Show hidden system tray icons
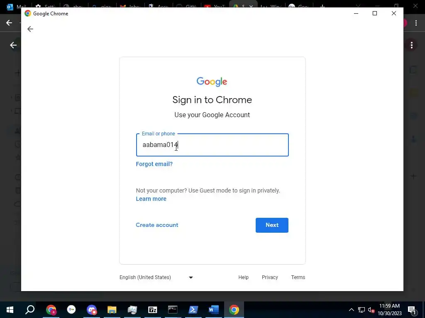Viewport: 425px width, 318px height. (351, 310)
